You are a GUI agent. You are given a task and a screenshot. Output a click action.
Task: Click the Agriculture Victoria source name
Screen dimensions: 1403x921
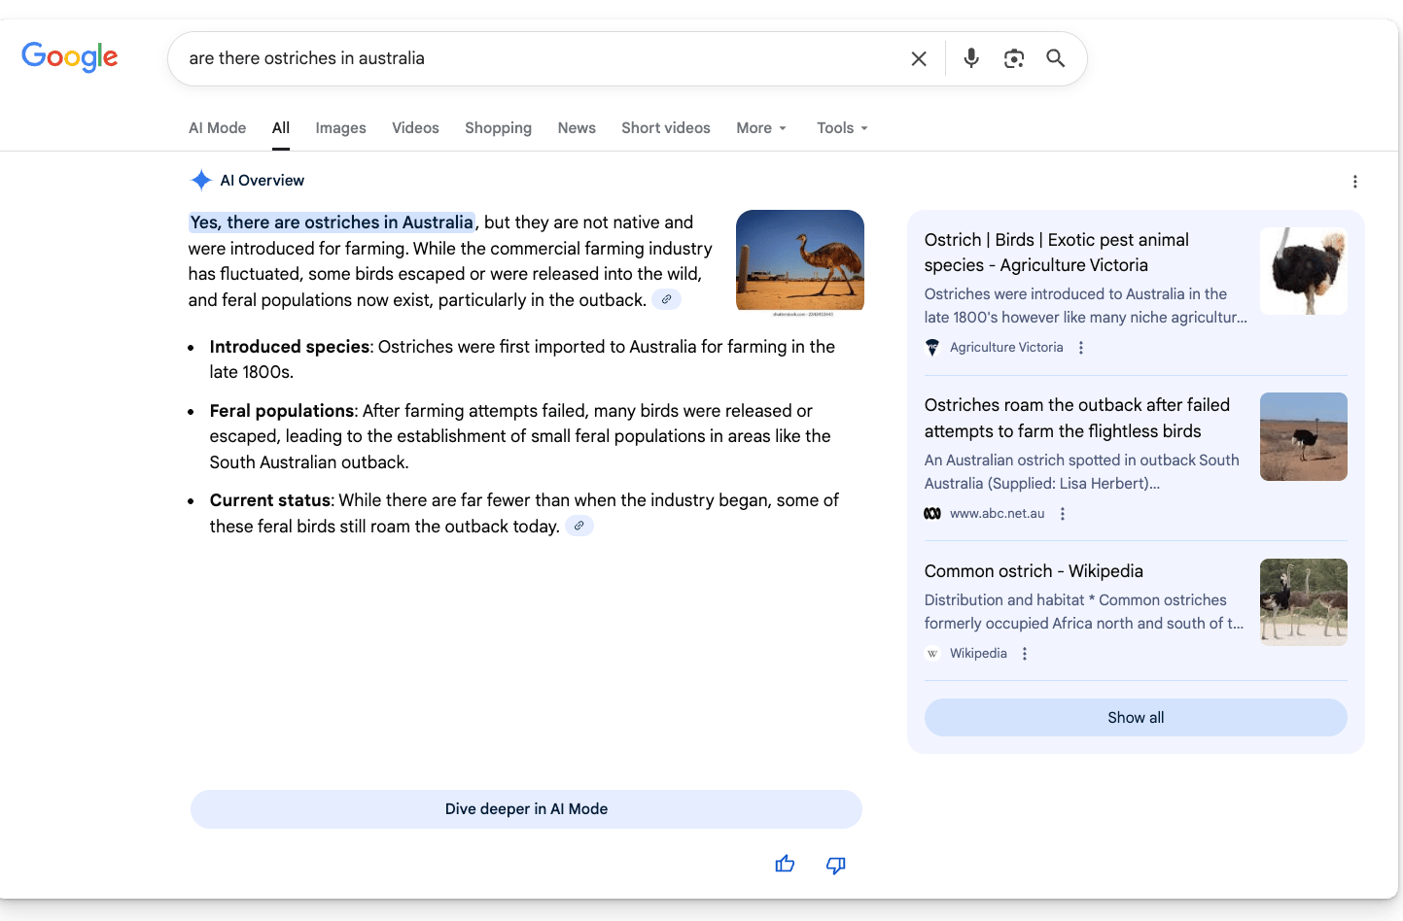(1006, 348)
